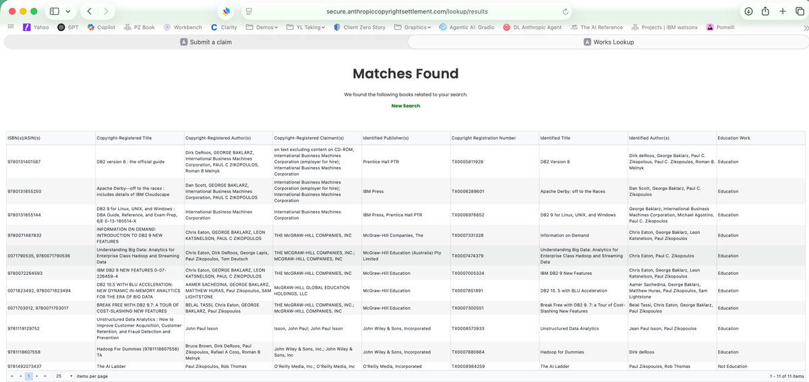This screenshot has height=382, width=809.
Task: Go back to the previous page
Action: point(90,11)
